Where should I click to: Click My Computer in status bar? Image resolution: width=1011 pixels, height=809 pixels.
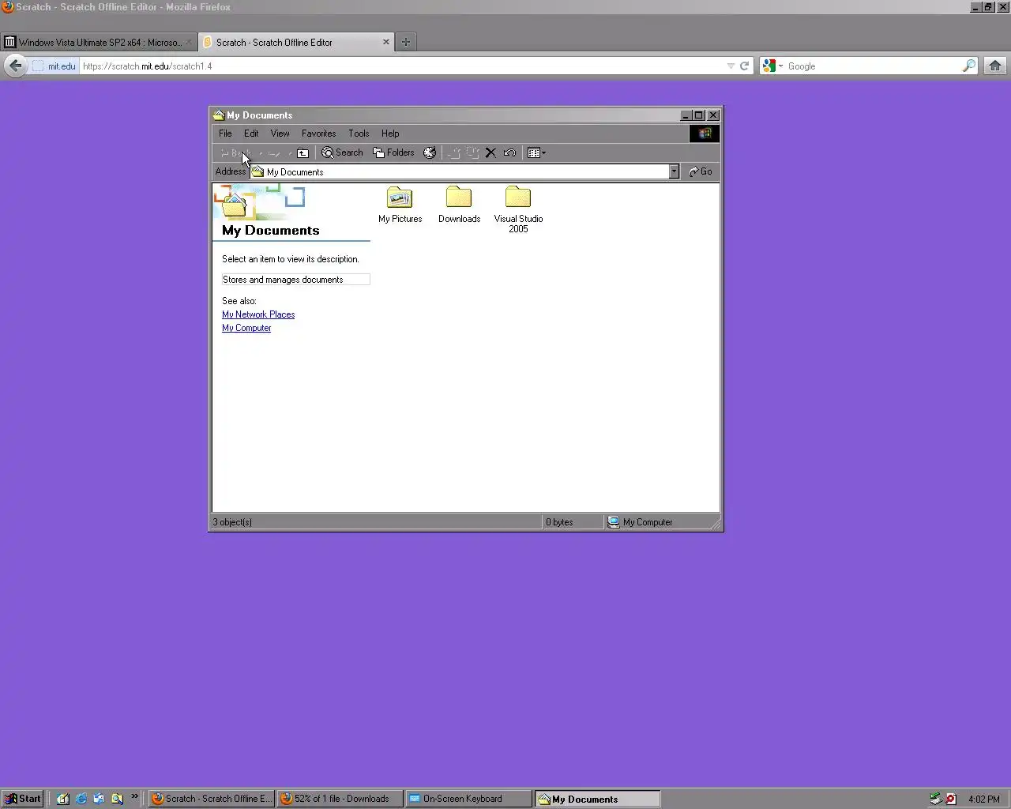pyautogui.click(x=640, y=522)
